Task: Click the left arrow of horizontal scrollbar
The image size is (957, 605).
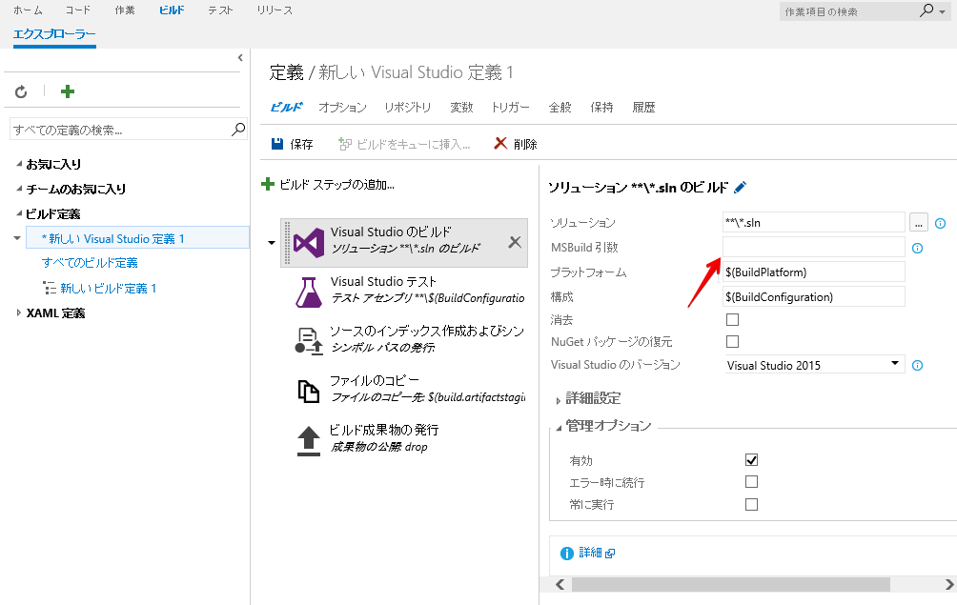Action: (560, 584)
